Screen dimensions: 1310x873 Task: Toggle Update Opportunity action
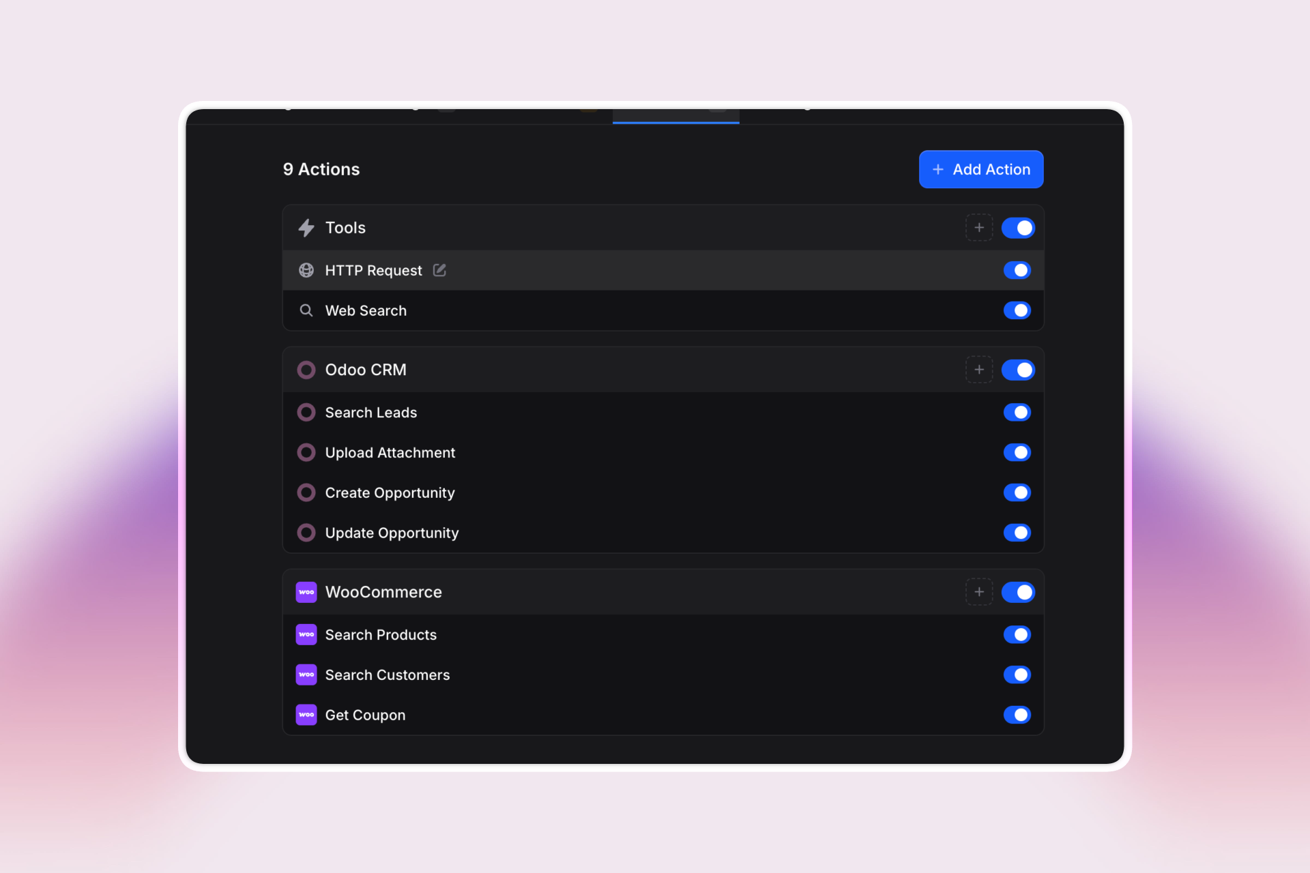pyautogui.click(x=1017, y=533)
